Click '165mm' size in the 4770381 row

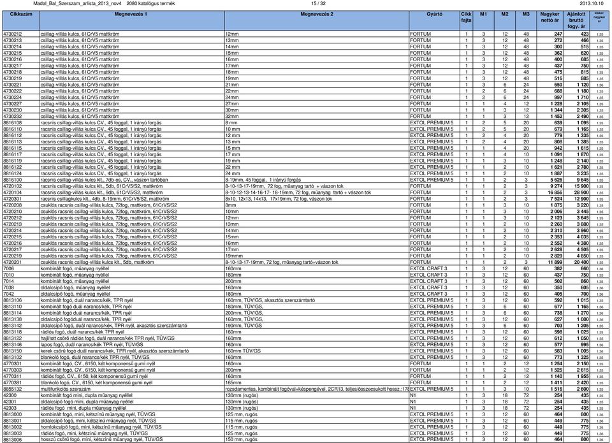(233, 382)
